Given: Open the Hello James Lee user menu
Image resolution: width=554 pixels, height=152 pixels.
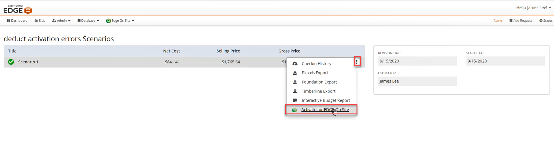Looking at the screenshot, I should (533, 7).
